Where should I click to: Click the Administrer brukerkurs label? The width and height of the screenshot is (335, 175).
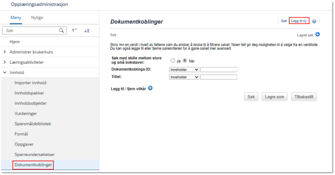tap(31, 52)
